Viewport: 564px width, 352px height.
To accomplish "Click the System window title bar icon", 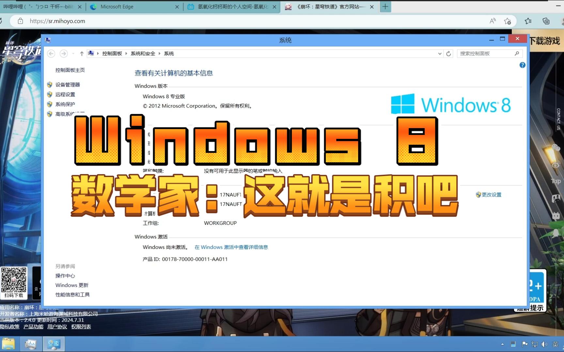I will point(48,40).
